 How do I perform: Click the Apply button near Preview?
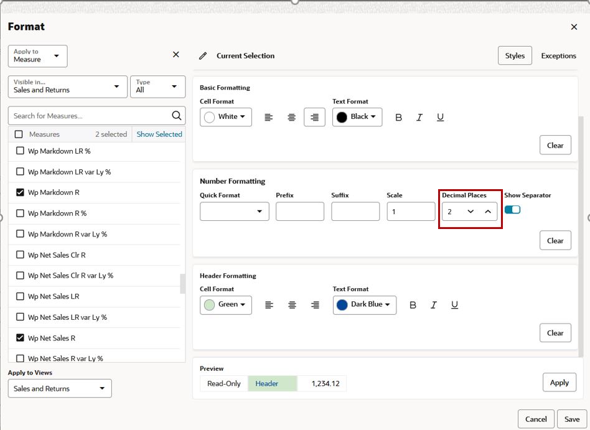coord(559,383)
